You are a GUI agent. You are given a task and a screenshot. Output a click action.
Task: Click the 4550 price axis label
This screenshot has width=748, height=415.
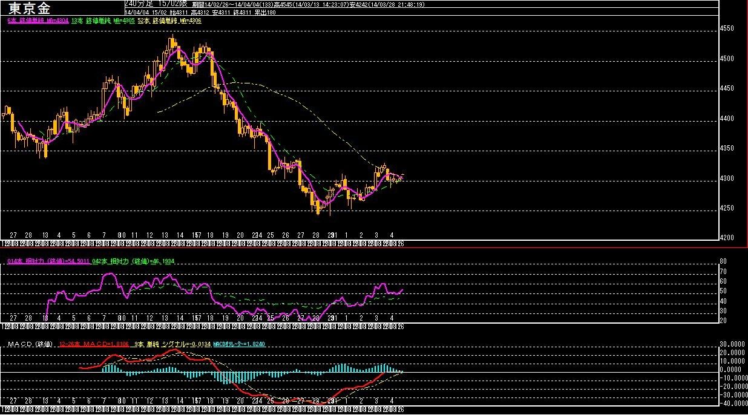pyautogui.click(x=727, y=29)
